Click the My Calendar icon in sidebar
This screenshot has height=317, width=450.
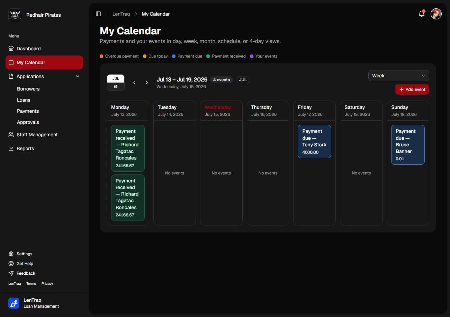pos(11,62)
